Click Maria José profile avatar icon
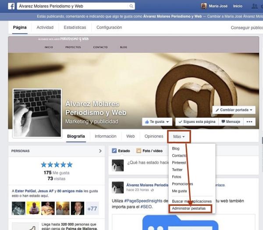Viewport: 263px width, 230px height. coord(204,6)
